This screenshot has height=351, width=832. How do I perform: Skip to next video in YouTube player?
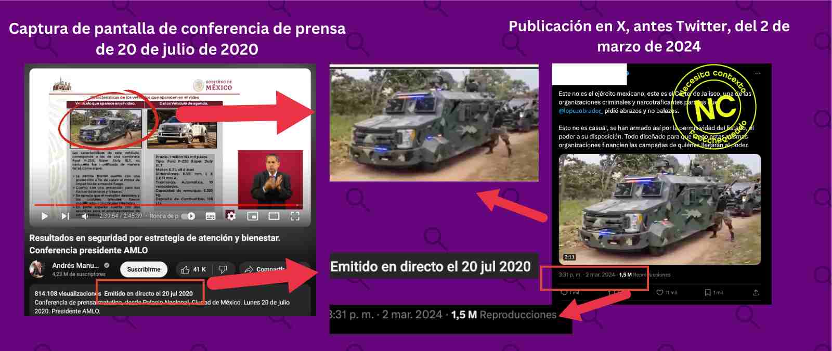click(x=65, y=216)
